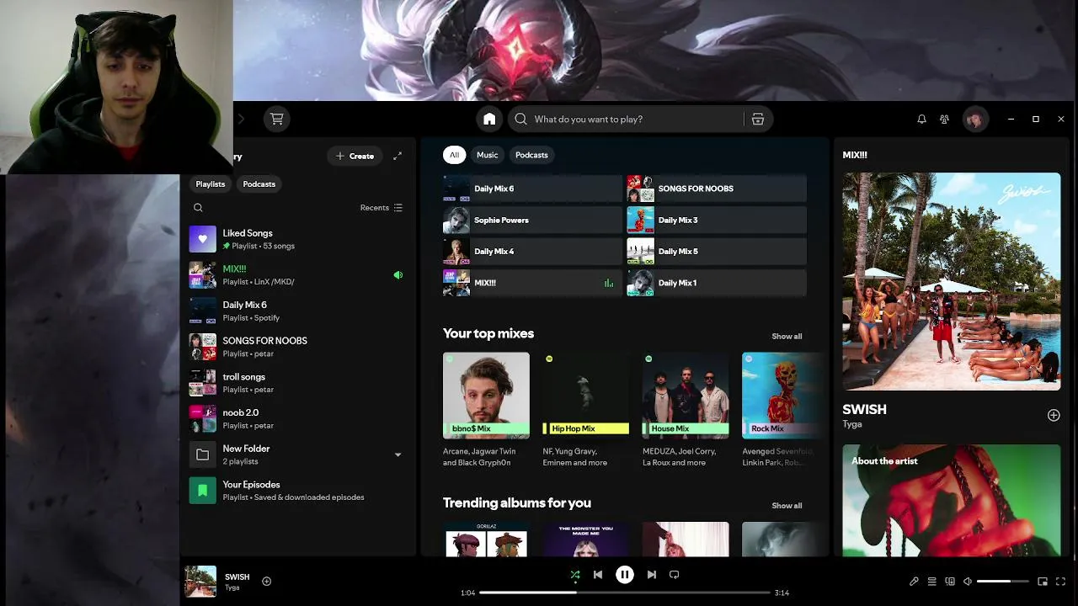
Task: Open the Browse icon in search bar
Action: point(758,119)
